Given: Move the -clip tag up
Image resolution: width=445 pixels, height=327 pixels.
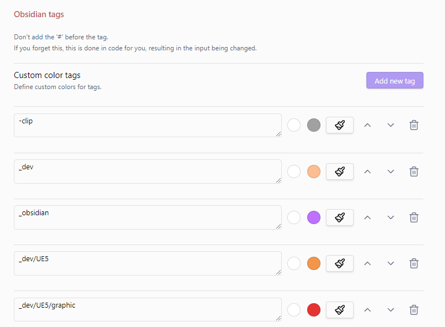Looking at the screenshot, I should pyautogui.click(x=368, y=125).
